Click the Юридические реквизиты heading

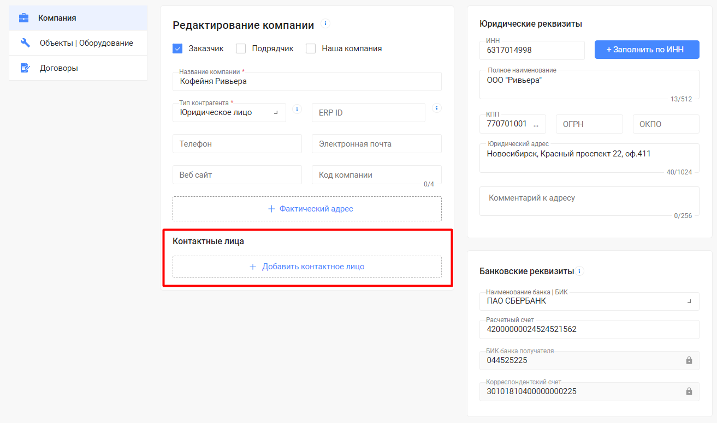coord(531,23)
